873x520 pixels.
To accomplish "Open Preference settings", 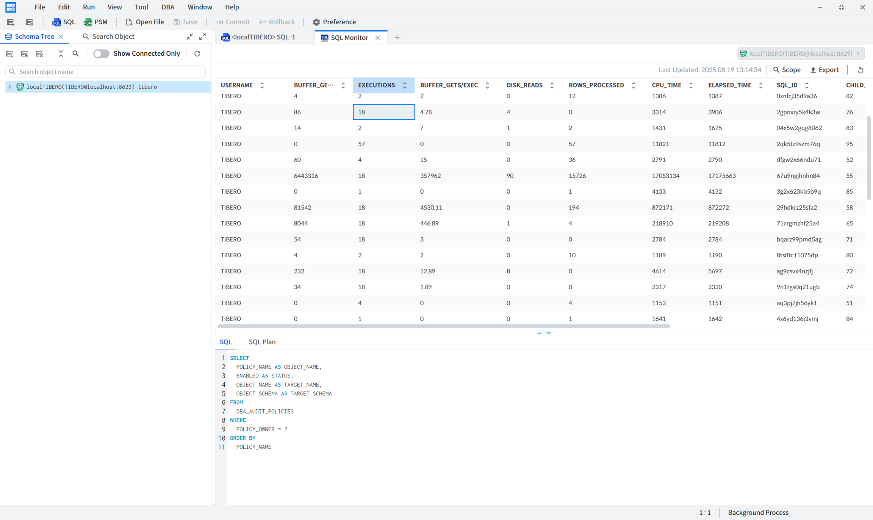I will 334,22.
